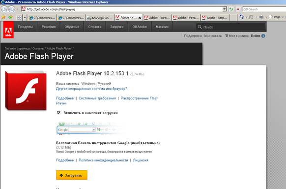Click Подробнее beside Политика конфиденциальности
This screenshot has height=189, width=286.
click(65, 160)
